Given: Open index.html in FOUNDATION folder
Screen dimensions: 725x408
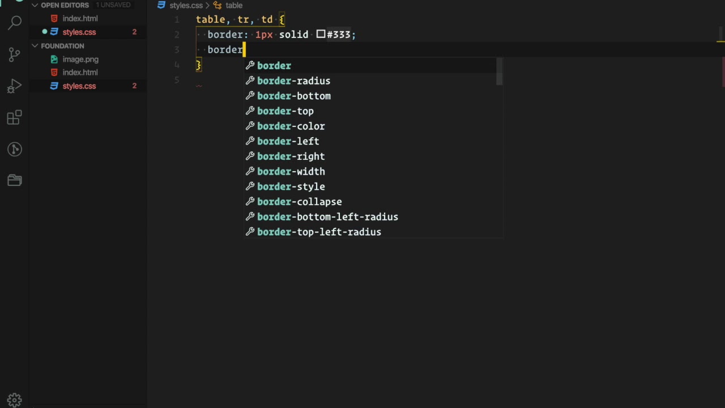Looking at the screenshot, I should (80, 73).
